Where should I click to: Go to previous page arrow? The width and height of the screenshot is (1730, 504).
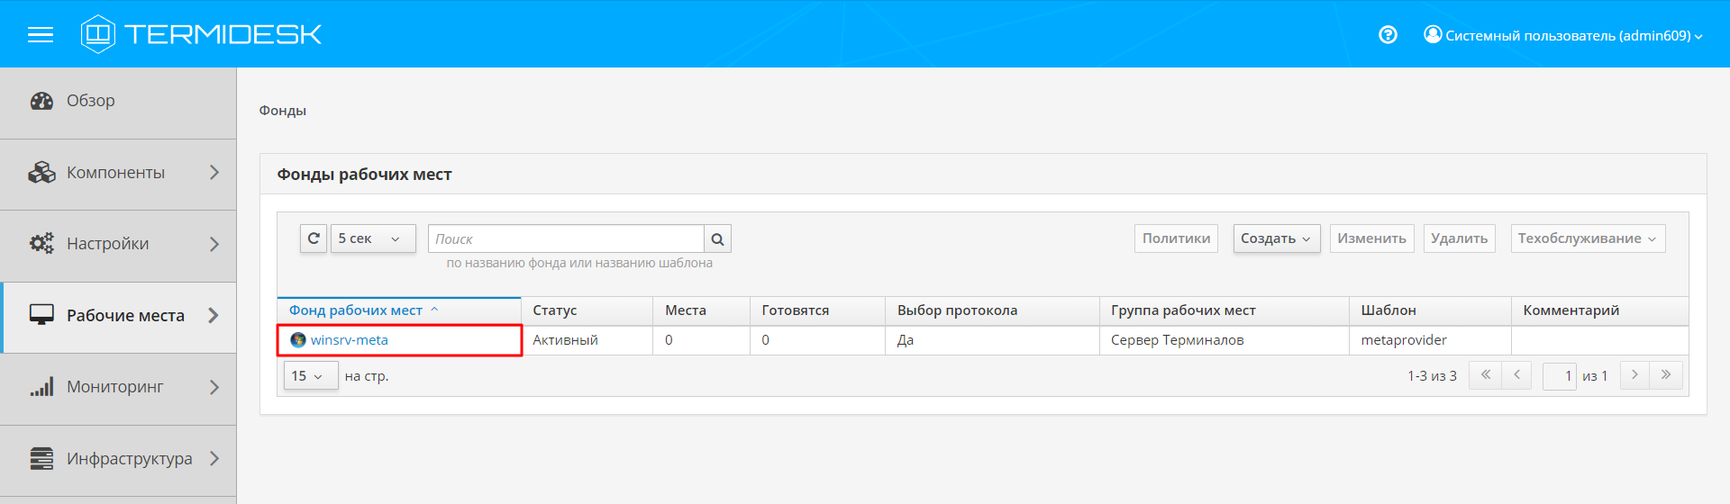1517,375
